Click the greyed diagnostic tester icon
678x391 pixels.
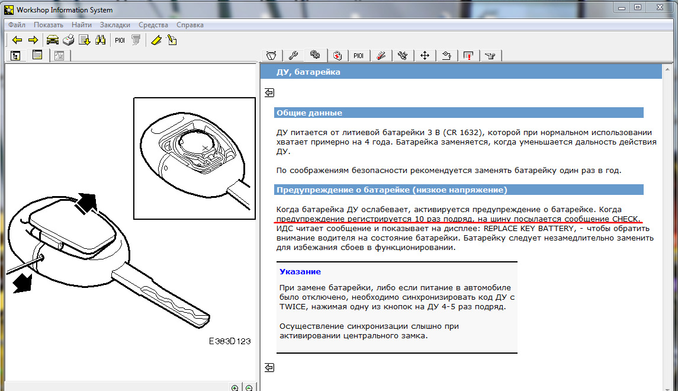pyautogui.click(x=136, y=40)
